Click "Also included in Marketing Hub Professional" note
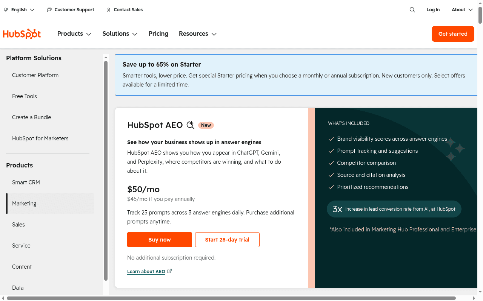 [x=403, y=230]
